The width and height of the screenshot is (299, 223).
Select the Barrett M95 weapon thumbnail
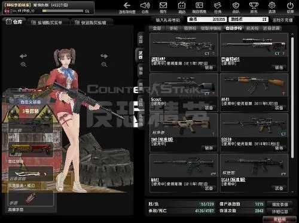click(254, 45)
